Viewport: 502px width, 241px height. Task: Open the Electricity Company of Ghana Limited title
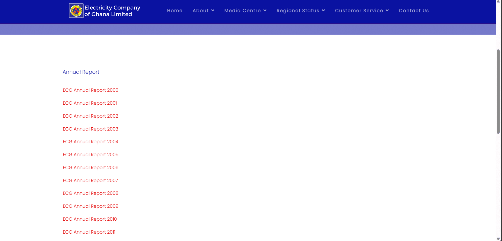pyautogui.click(x=112, y=11)
